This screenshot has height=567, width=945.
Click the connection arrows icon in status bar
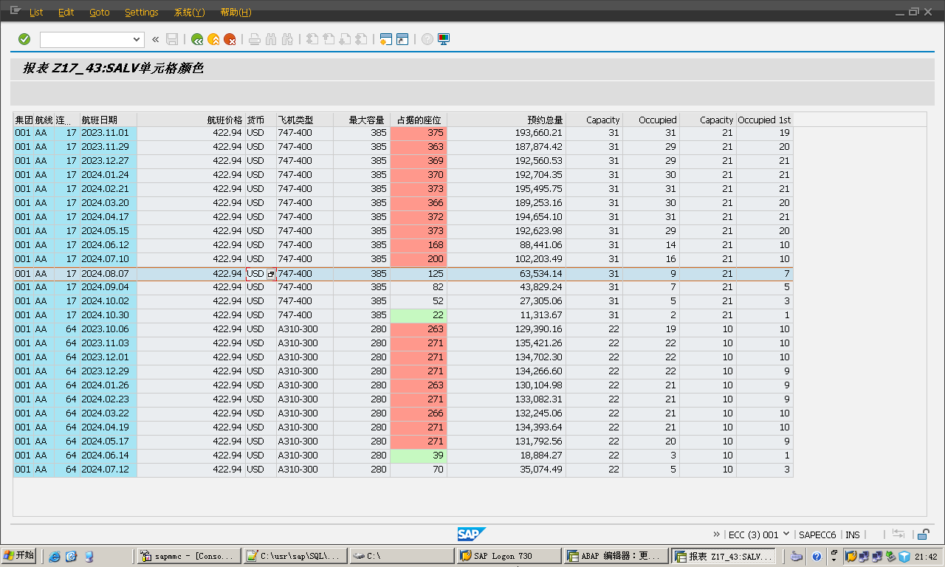coord(898,535)
